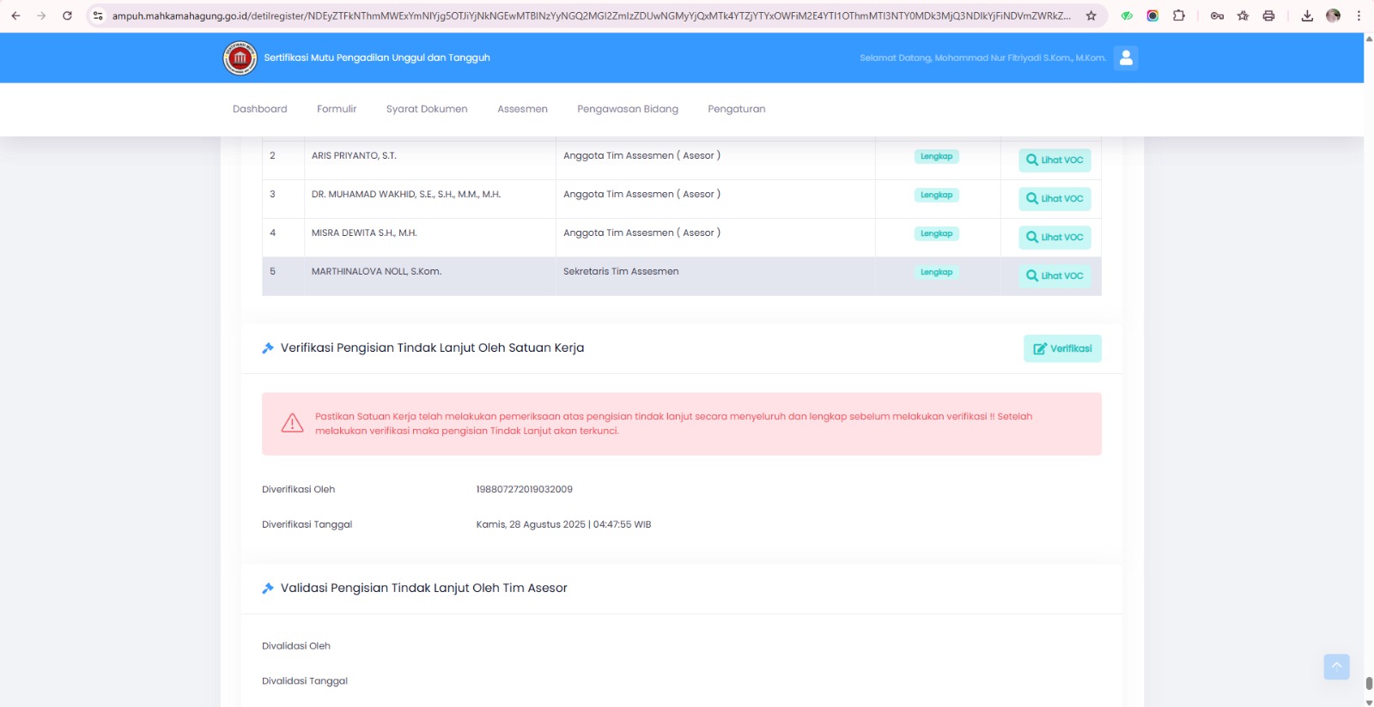View VOC for Aris Priyanto

(x=1054, y=160)
